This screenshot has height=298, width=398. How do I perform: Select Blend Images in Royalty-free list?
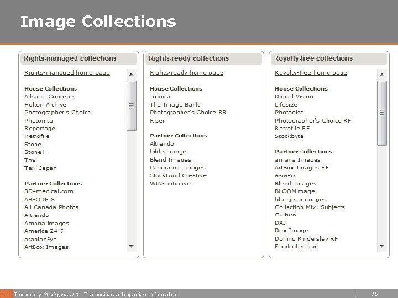coord(295,183)
